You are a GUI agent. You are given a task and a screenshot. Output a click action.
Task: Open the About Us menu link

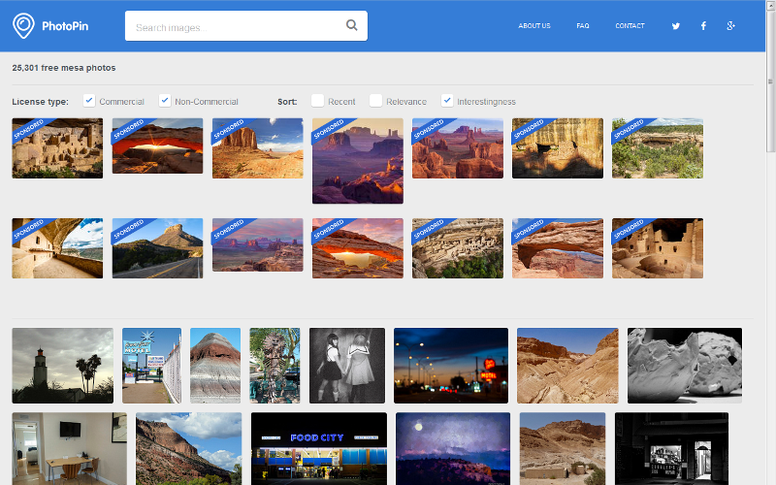(533, 26)
